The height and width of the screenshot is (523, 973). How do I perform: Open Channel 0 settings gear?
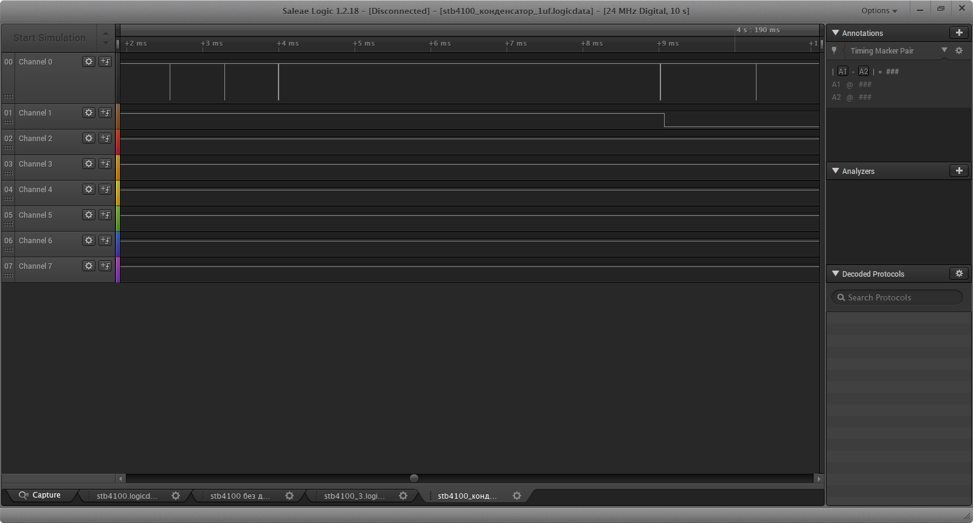(x=89, y=61)
